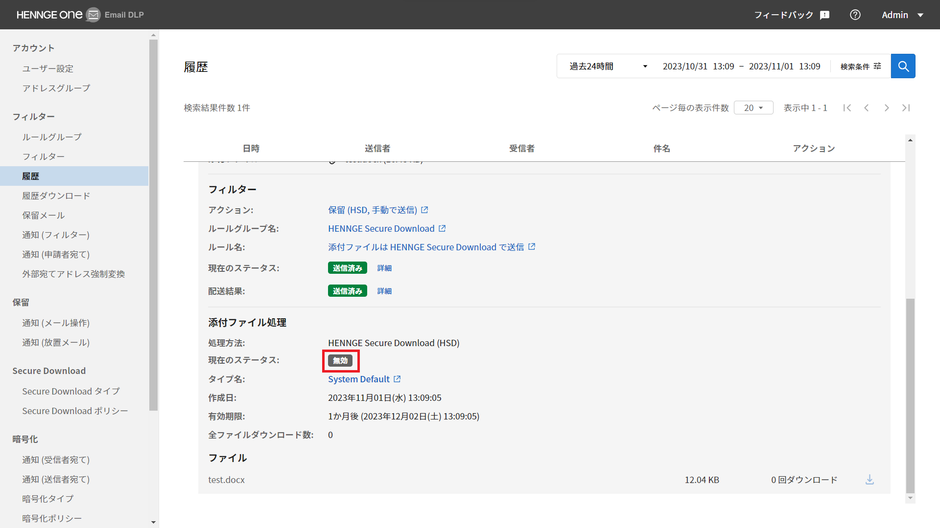Click the フィードバック text link
The height and width of the screenshot is (528, 940).
coord(784,15)
